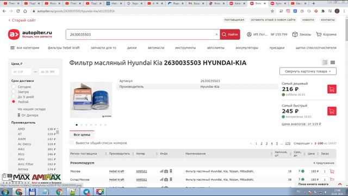Image resolution: width=348 pixels, height=196 pixels.
Task: Switch to list view icon
Action: pyautogui.click(x=332, y=63)
